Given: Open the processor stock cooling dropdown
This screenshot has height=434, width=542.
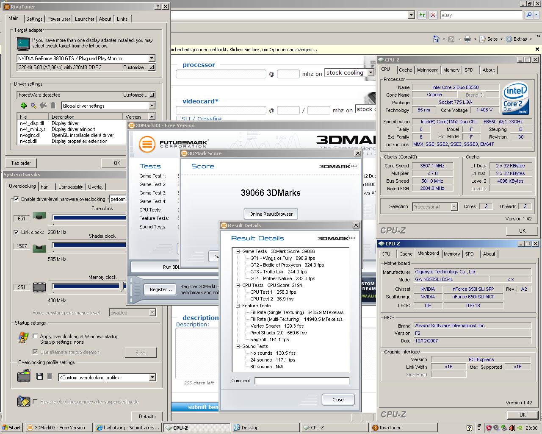Looking at the screenshot, I should pyautogui.click(x=371, y=72).
